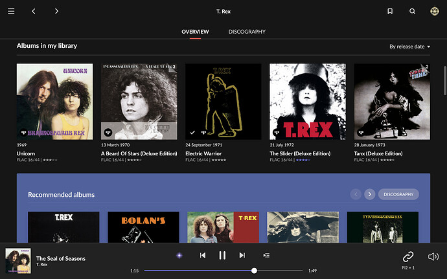Screen dimensions: 447x279
Task: Open the Unicorn album cover
Action: click(54, 102)
